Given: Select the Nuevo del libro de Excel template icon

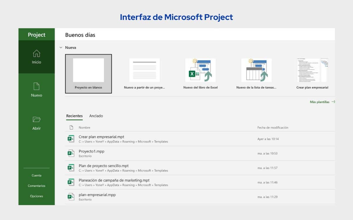Looking at the screenshot, I should [200, 70].
